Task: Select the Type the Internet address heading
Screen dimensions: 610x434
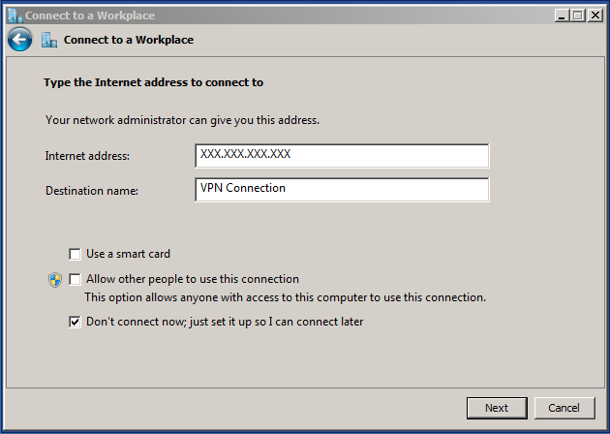Action: coord(153,82)
